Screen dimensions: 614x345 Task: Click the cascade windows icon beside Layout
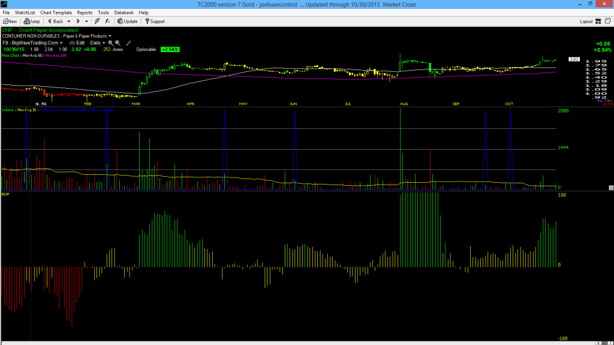(608, 21)
